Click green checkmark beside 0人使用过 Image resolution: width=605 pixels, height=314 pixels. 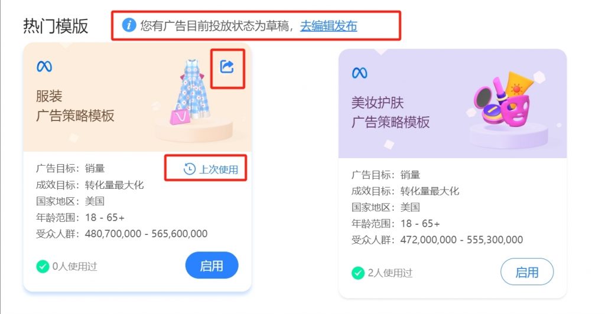point(43,266)
